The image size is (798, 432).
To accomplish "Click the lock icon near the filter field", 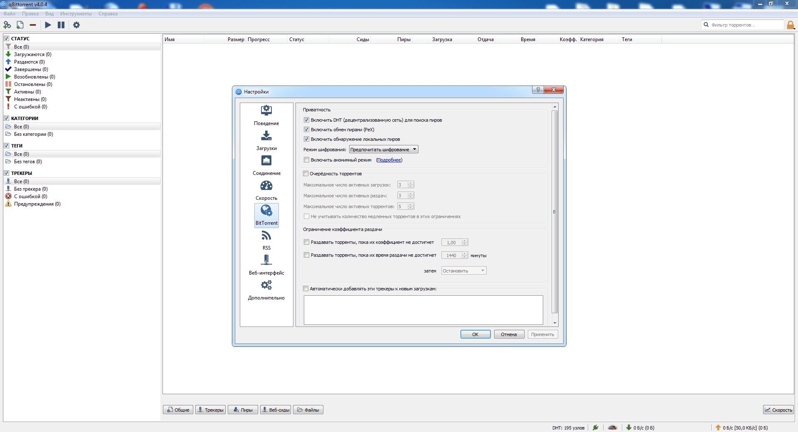I will click(x=791, y=25).
